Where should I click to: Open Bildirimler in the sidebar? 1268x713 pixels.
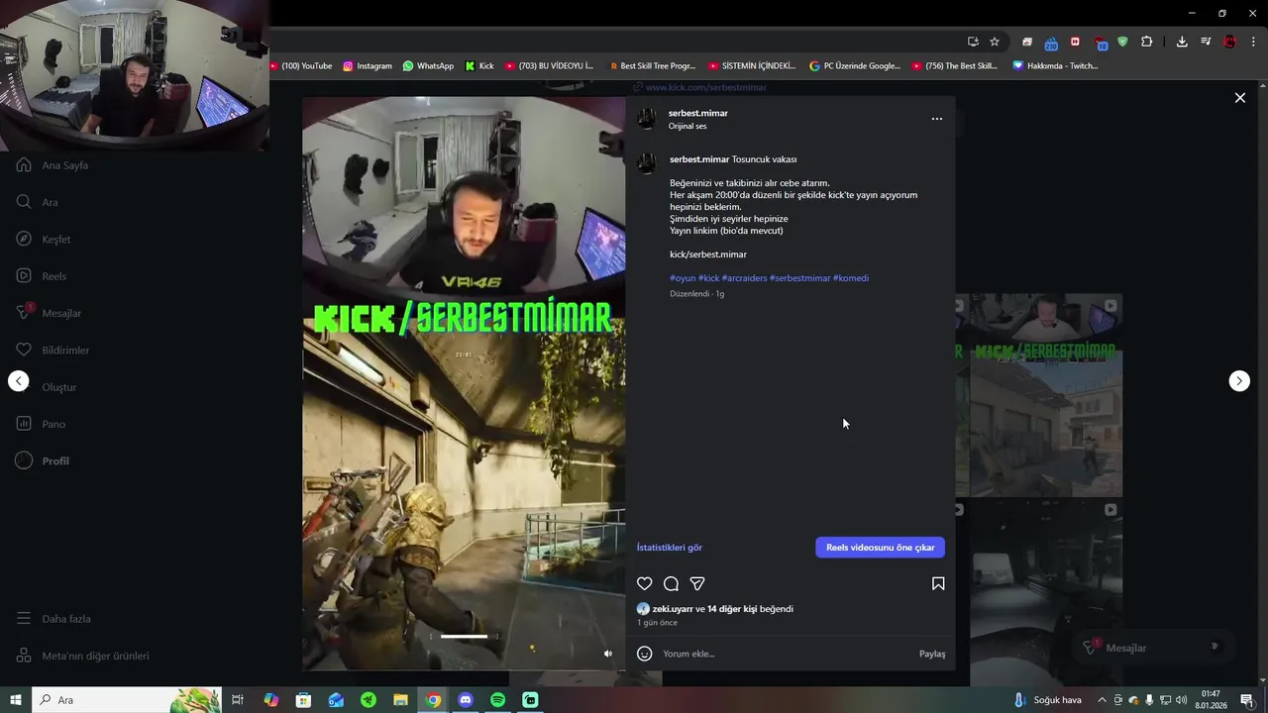coord(53,351)
